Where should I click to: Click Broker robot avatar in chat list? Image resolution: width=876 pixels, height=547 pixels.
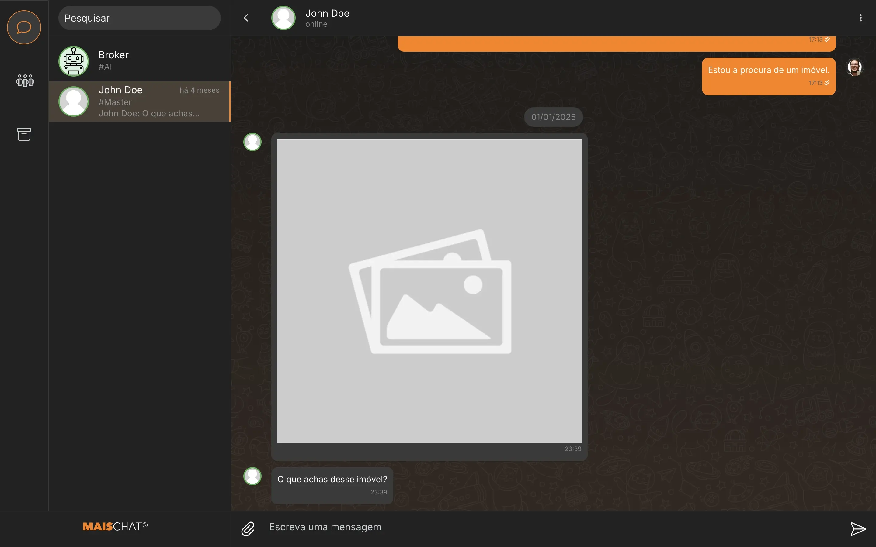click(x=74, y=61)
